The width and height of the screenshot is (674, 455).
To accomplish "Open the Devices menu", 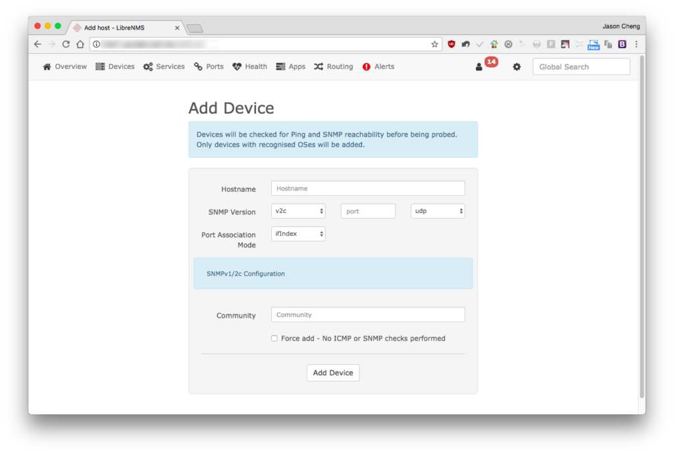I will [115, 66].
